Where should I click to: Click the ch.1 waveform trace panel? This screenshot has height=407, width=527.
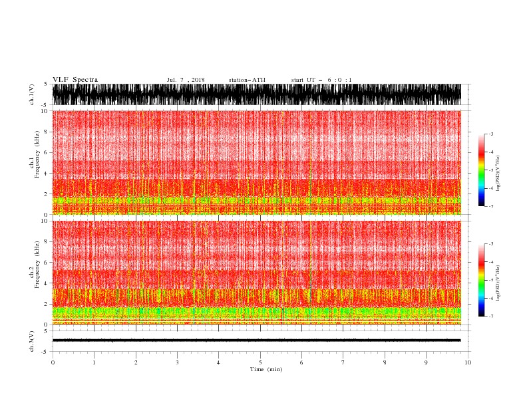(256, 94)
